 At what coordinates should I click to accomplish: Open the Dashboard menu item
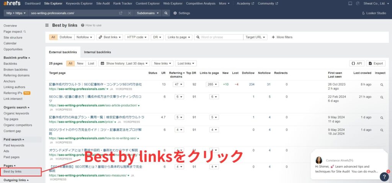click(x=33, y=3)
